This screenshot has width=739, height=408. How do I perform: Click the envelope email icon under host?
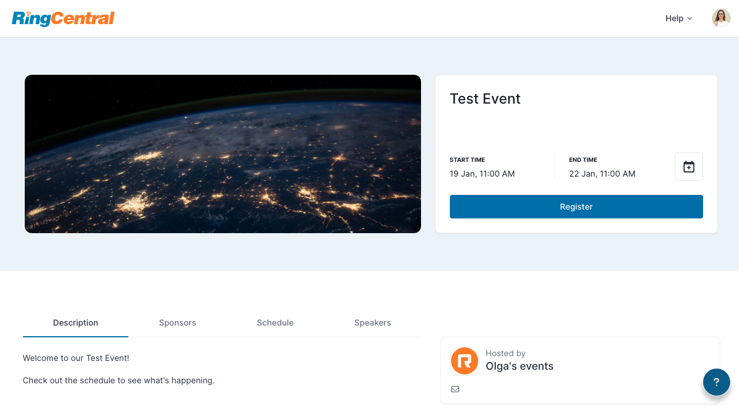455,389
